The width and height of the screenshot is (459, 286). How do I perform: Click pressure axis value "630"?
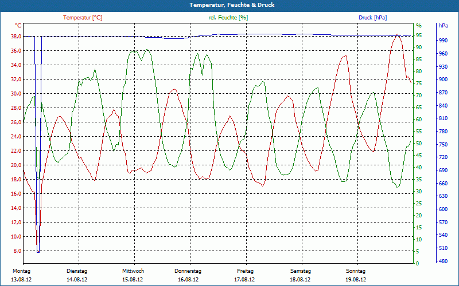(443, 196)
